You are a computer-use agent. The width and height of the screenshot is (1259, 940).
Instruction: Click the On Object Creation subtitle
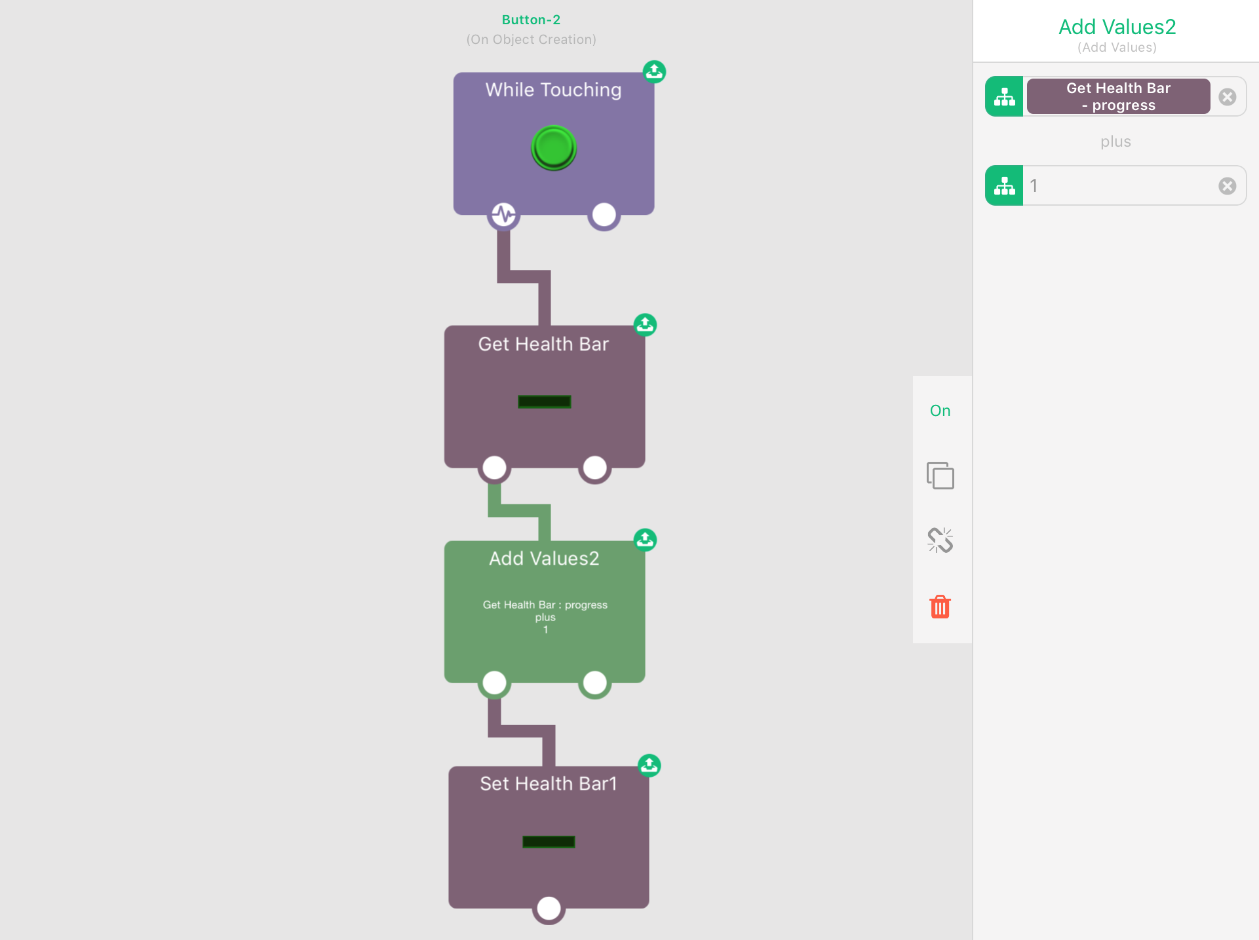point(531,39)
